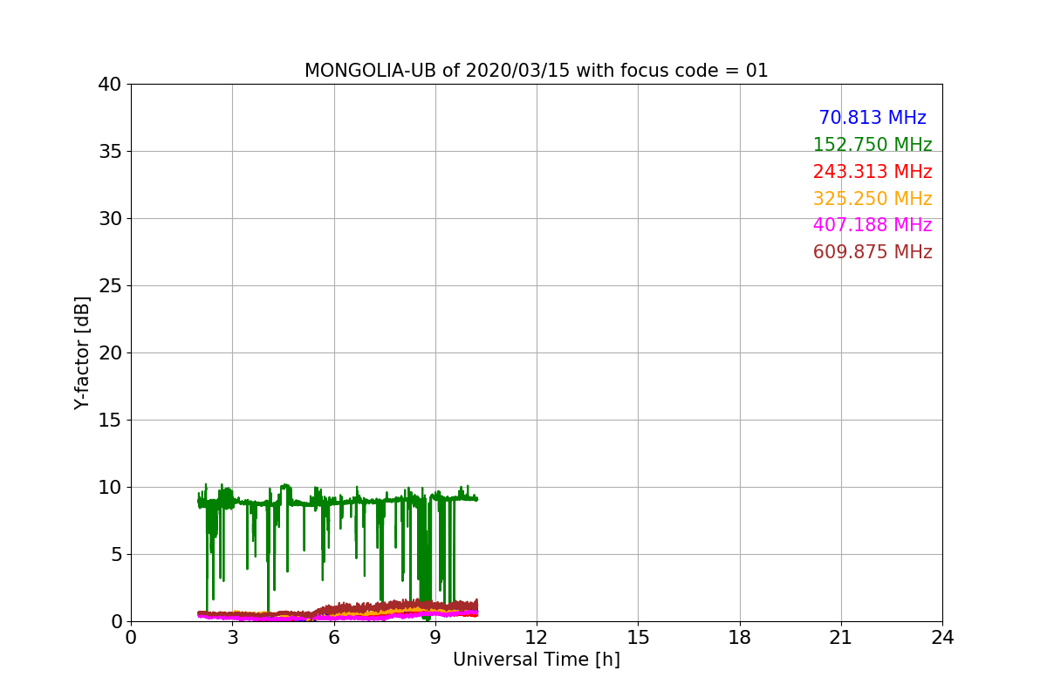Select the 70.813 MHz legend label
The width and height of the screenshot is (1047, 698).
[872, 118]
